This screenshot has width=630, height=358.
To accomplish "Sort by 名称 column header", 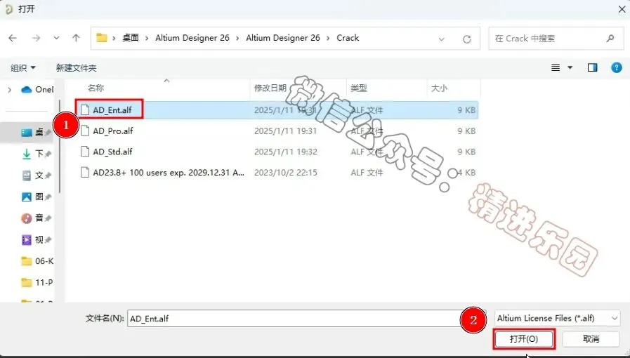I will [x=96, y=88].
